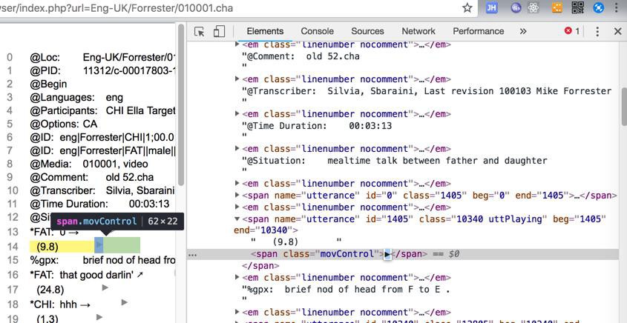This screenshot has width=627, height=323.
Task: Select the "%gpx: brief nod of head" text node
Action: pos(346,289)
